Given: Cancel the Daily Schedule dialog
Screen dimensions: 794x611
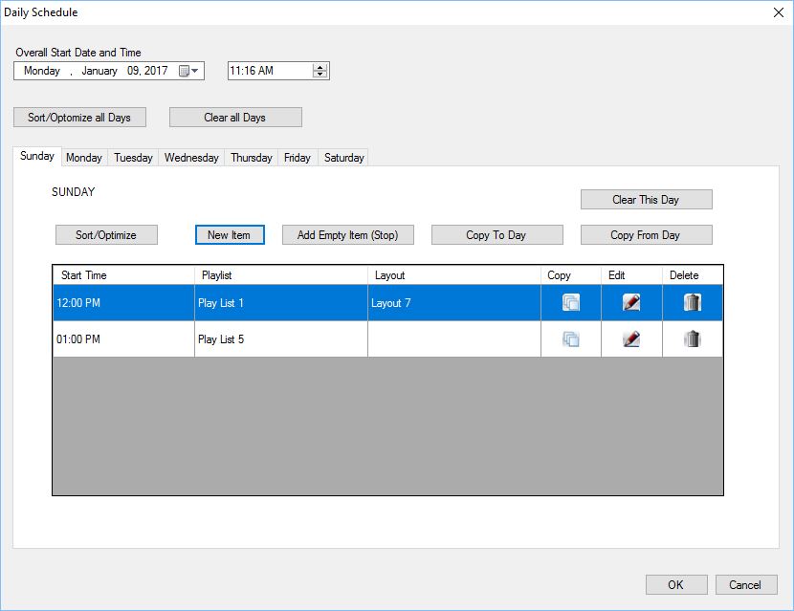Looking at the screenshot, I should pos(746,584).
